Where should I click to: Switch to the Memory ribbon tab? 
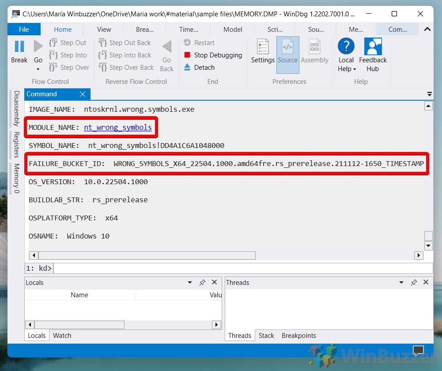(x=356, y=29)
